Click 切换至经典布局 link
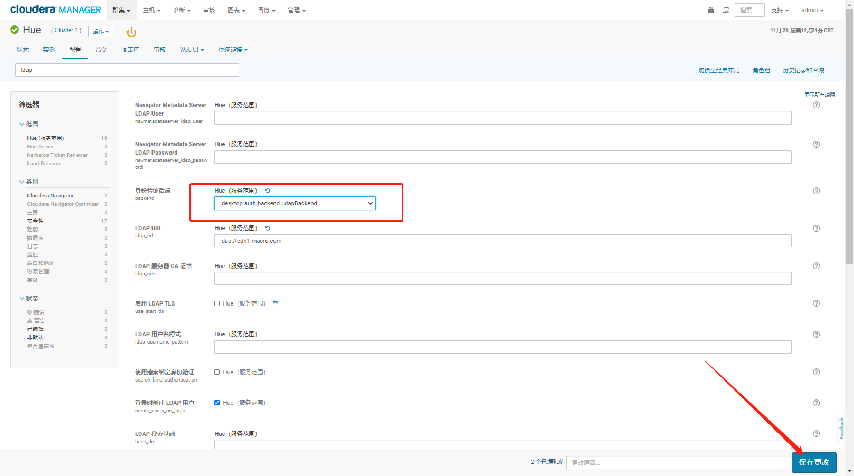This screenshot has height=476, width=854. (719, 70)
